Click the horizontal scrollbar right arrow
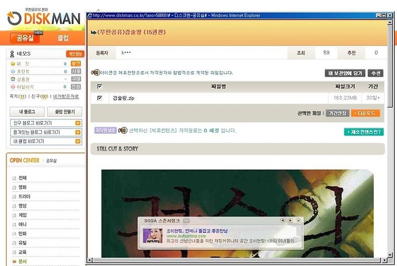The width and height of the screenshot is (397, 266). [384, 260]
